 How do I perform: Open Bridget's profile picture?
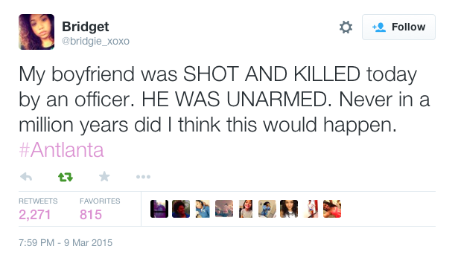point(36,32)
